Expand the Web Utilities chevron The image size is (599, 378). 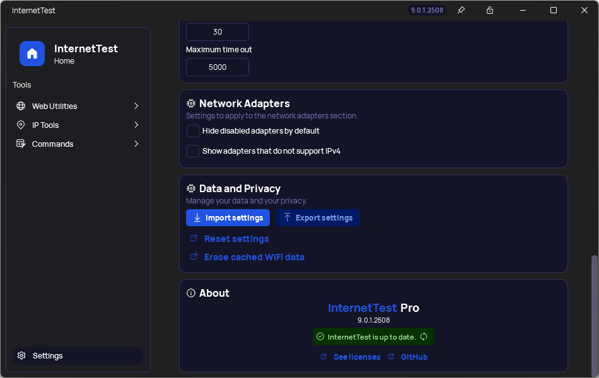coord(136,106)
